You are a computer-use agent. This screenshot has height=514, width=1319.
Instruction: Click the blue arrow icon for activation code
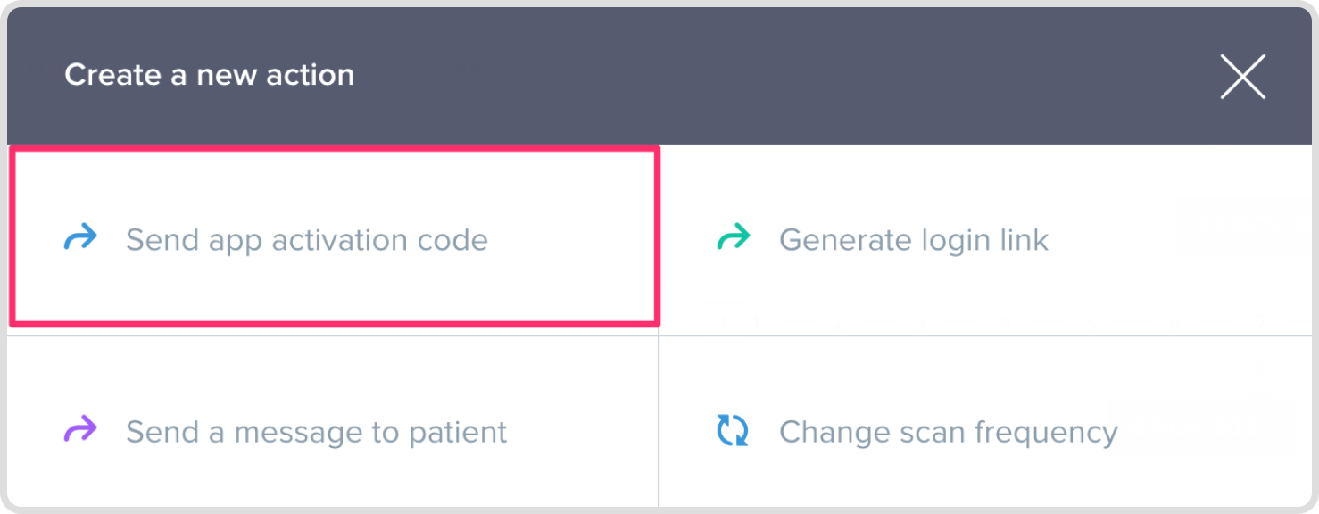pyautogui.click(x=80, y=238)
